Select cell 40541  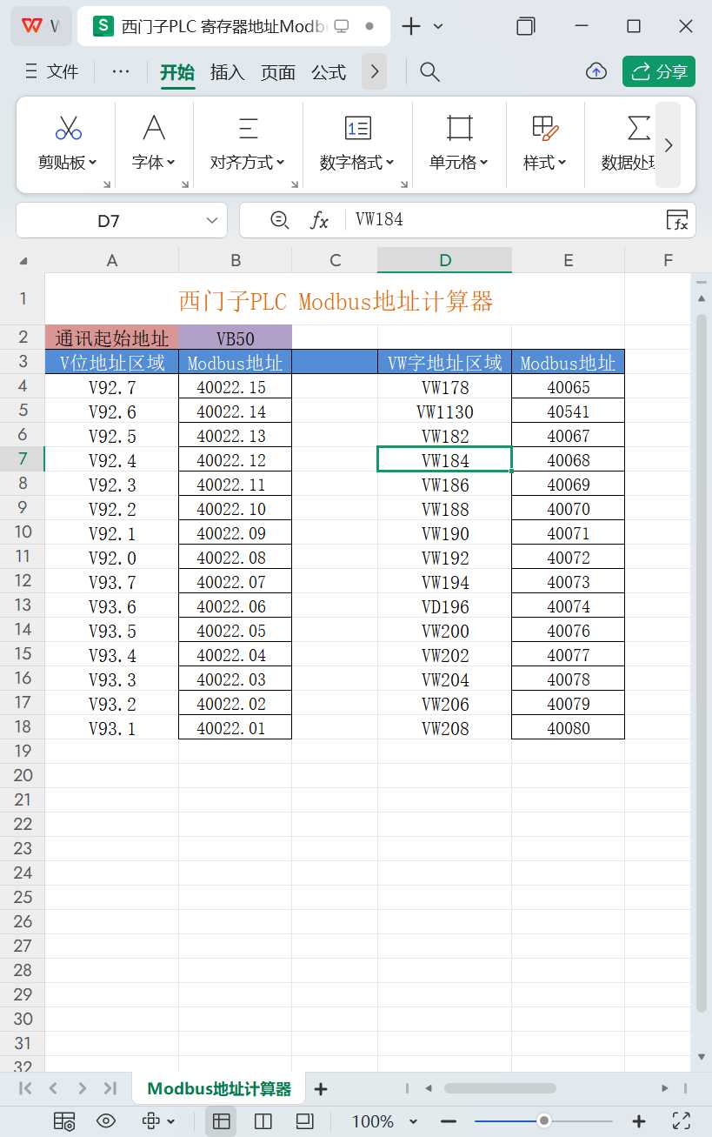point(569,411)
